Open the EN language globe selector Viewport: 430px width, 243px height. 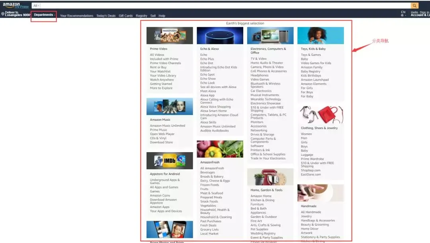[403, 14]
